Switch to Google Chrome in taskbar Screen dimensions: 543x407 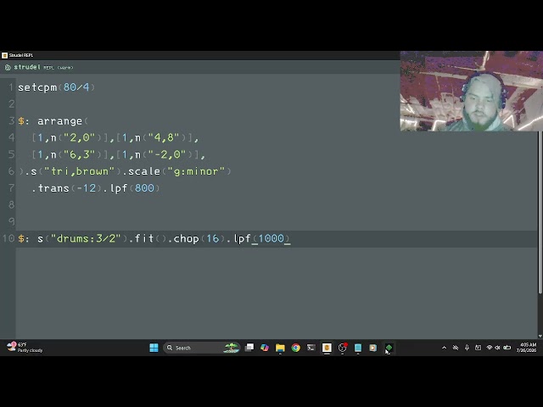296,348
